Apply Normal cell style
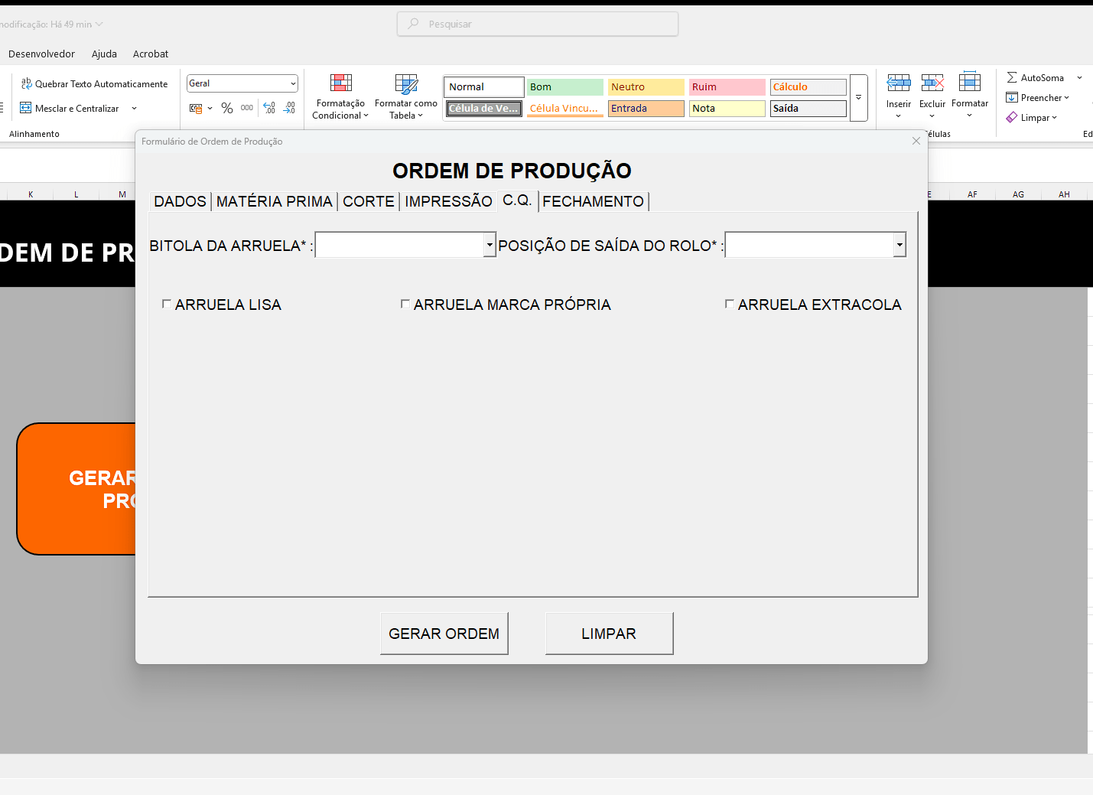 pyautogui.click(x=484, y=86)
